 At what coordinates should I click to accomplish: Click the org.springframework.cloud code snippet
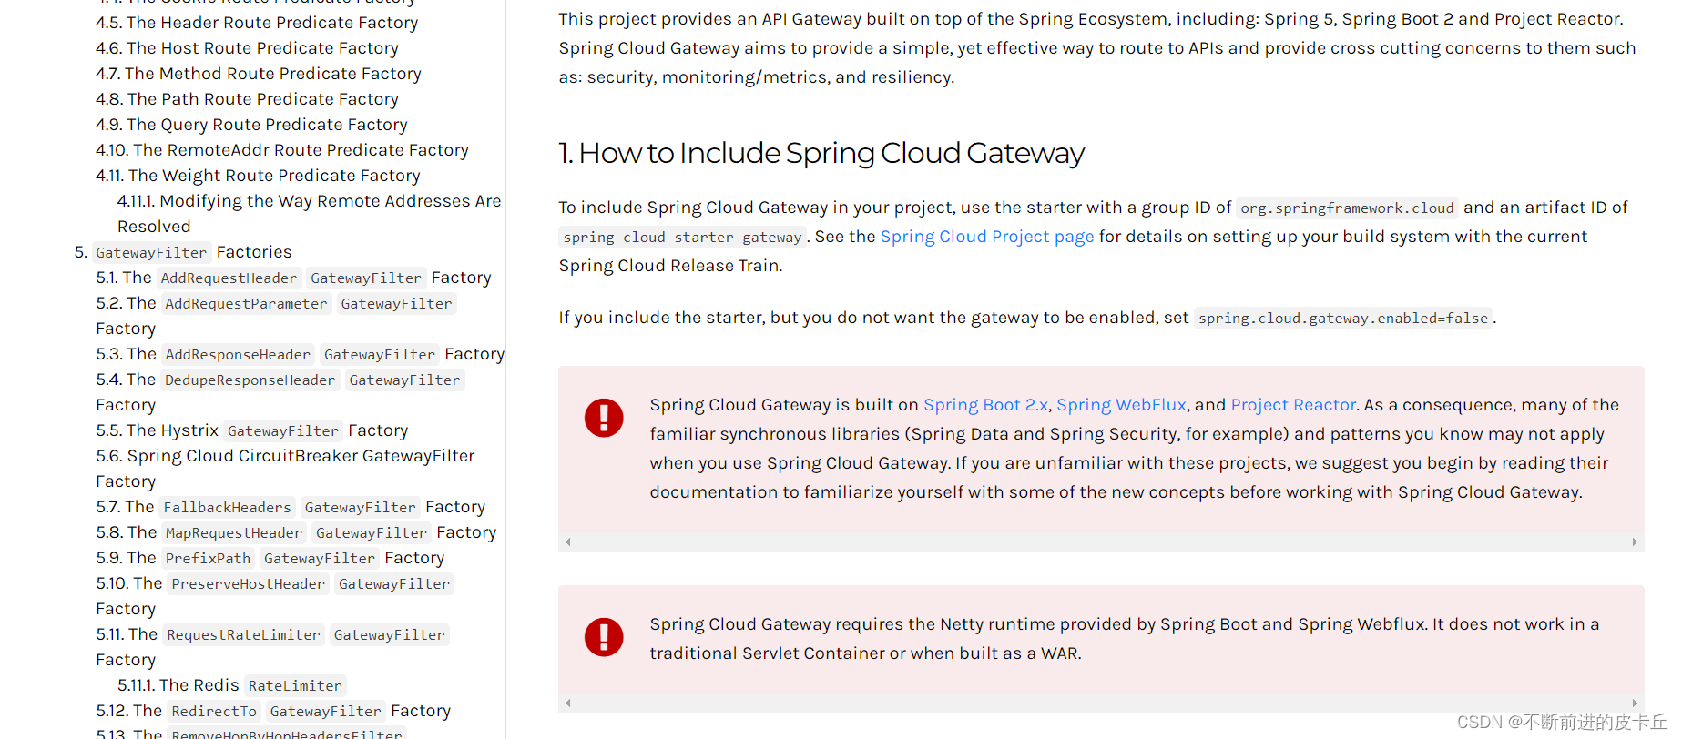click(1347, 208)
